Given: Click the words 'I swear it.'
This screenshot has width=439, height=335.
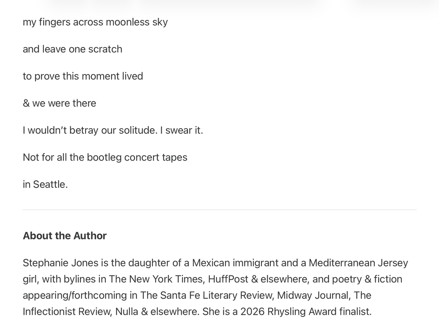Looking at the screenshot, I should 182,131.
